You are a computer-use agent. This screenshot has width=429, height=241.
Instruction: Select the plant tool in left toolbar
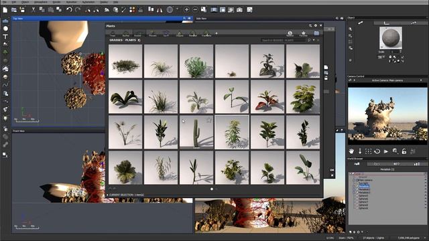tap(5, 52)
